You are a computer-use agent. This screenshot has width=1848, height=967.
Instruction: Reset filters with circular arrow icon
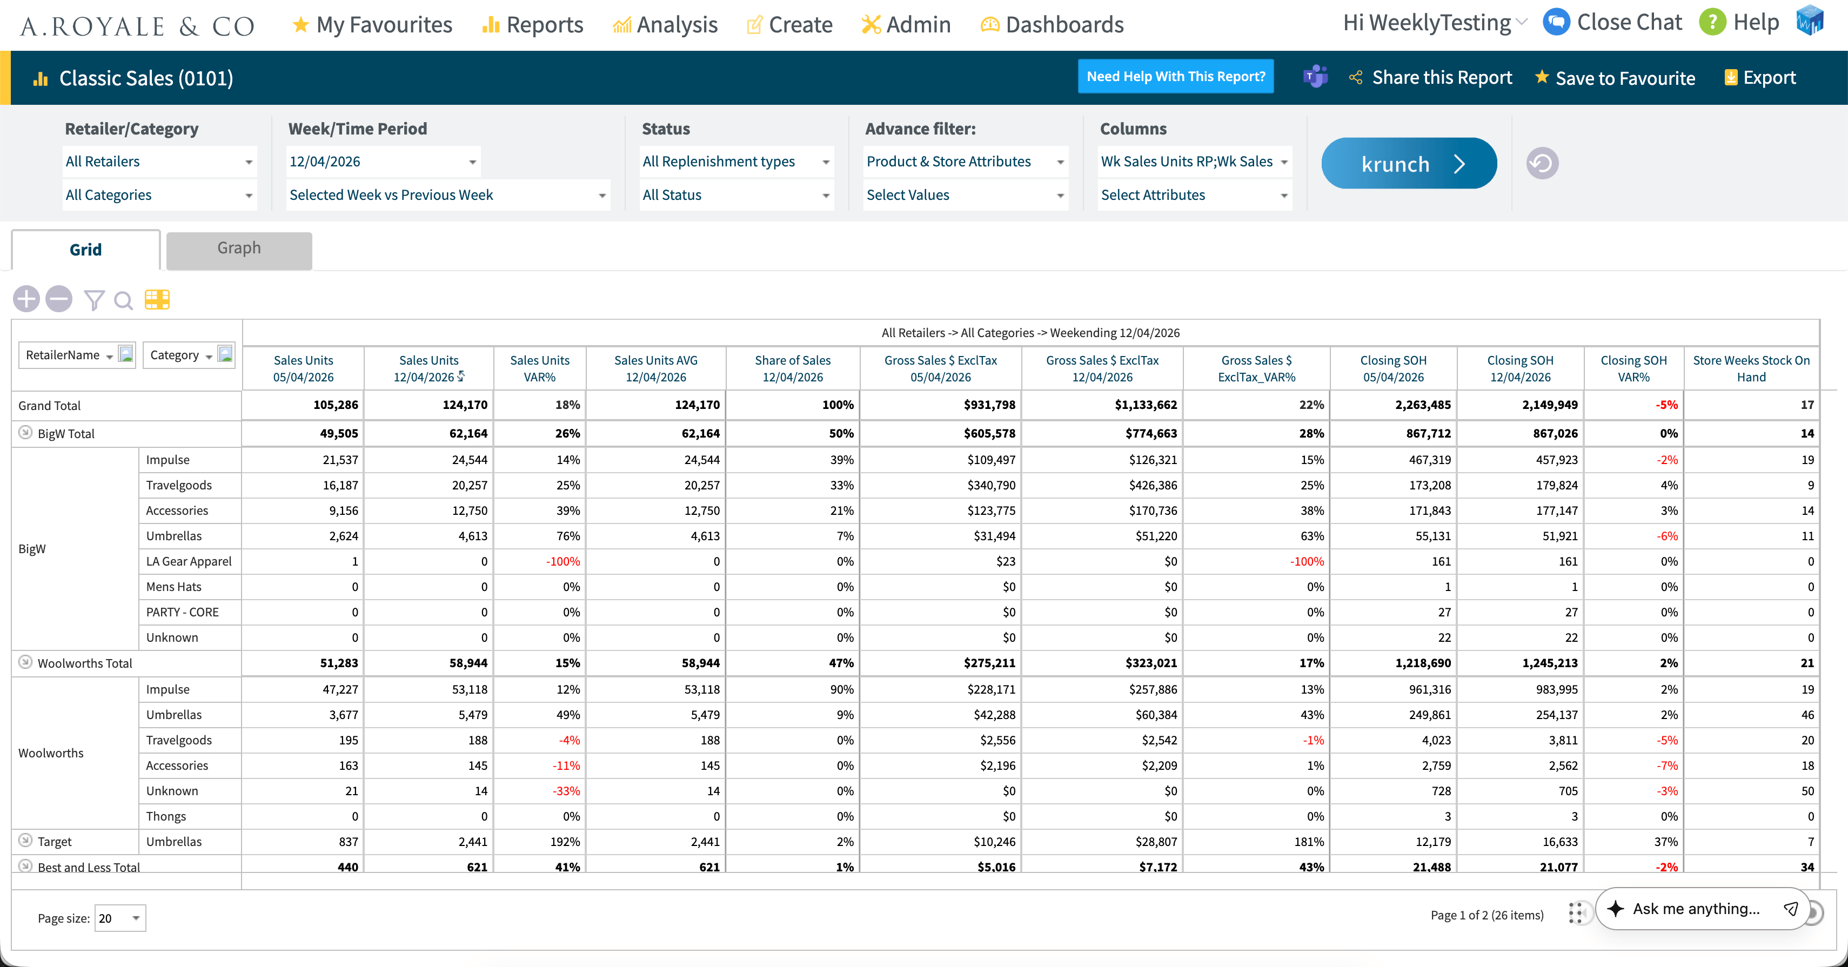pos(1542,164)
